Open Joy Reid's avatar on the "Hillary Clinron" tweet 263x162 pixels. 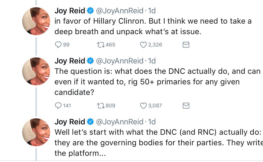tap(36, 21)
